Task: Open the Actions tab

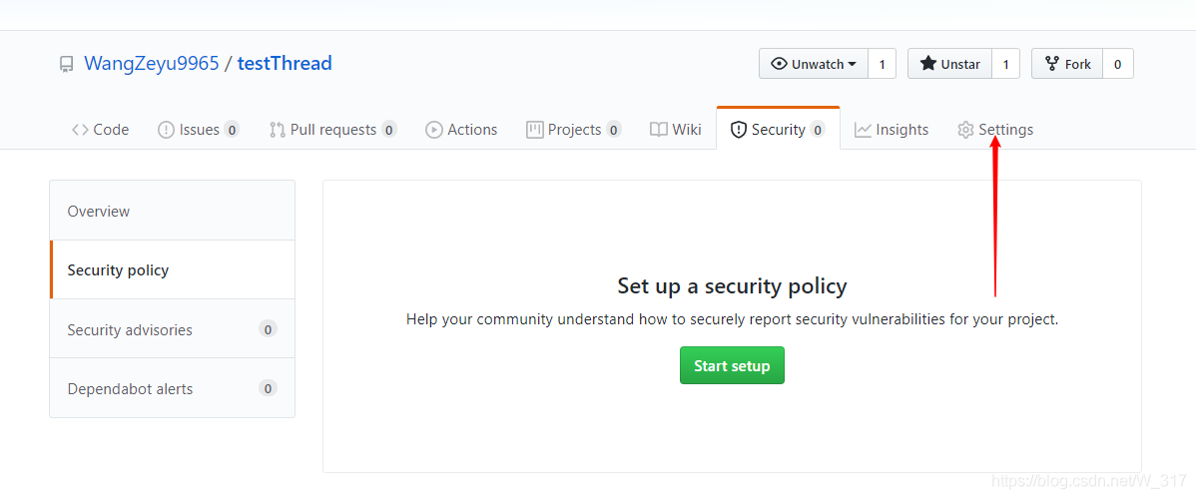Action: [x=461, y=130]
